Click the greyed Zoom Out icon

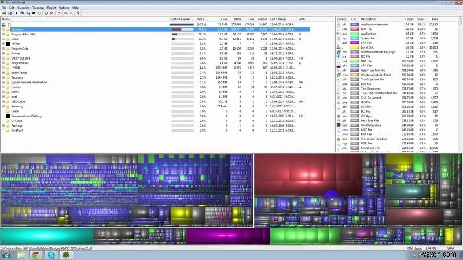[71, 13]
